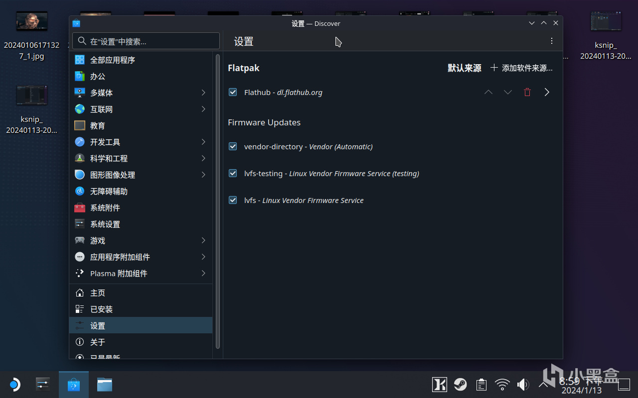Open the 办公 (Office) category icon
Screen dimensions: 638x398
(x=80, y=76)
